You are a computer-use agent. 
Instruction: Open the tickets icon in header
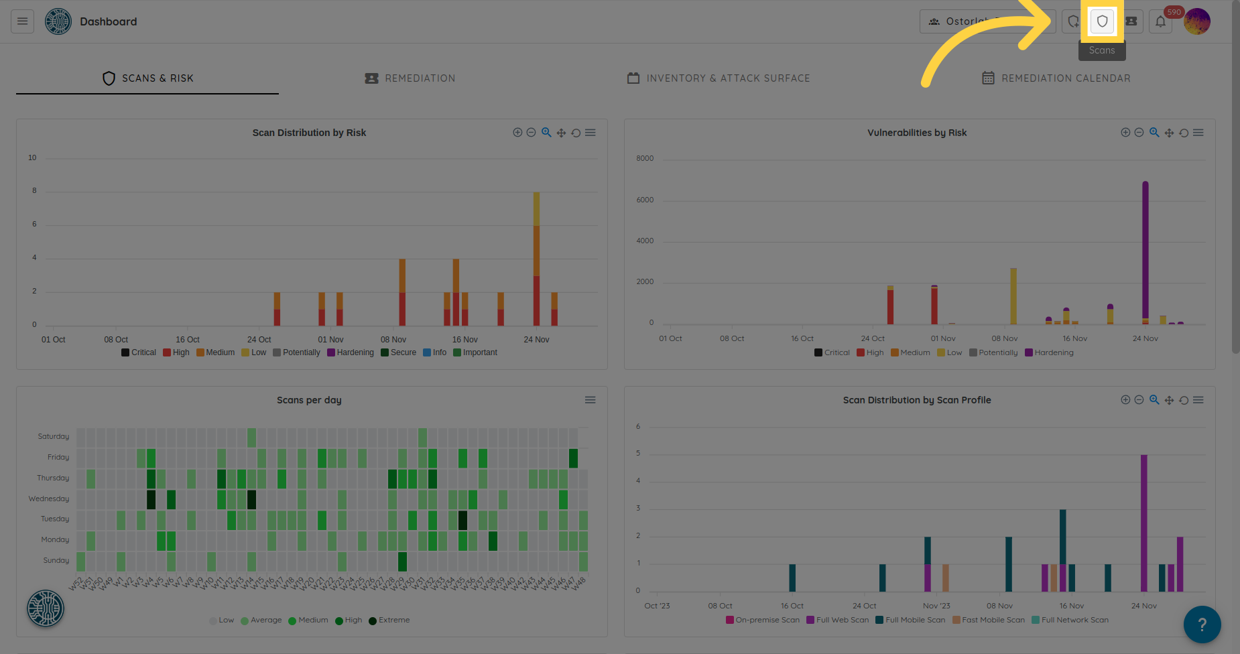(x=1131, y=21)
